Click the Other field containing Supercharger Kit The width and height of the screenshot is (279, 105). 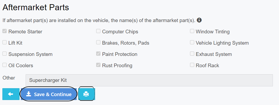click(149, 80)
